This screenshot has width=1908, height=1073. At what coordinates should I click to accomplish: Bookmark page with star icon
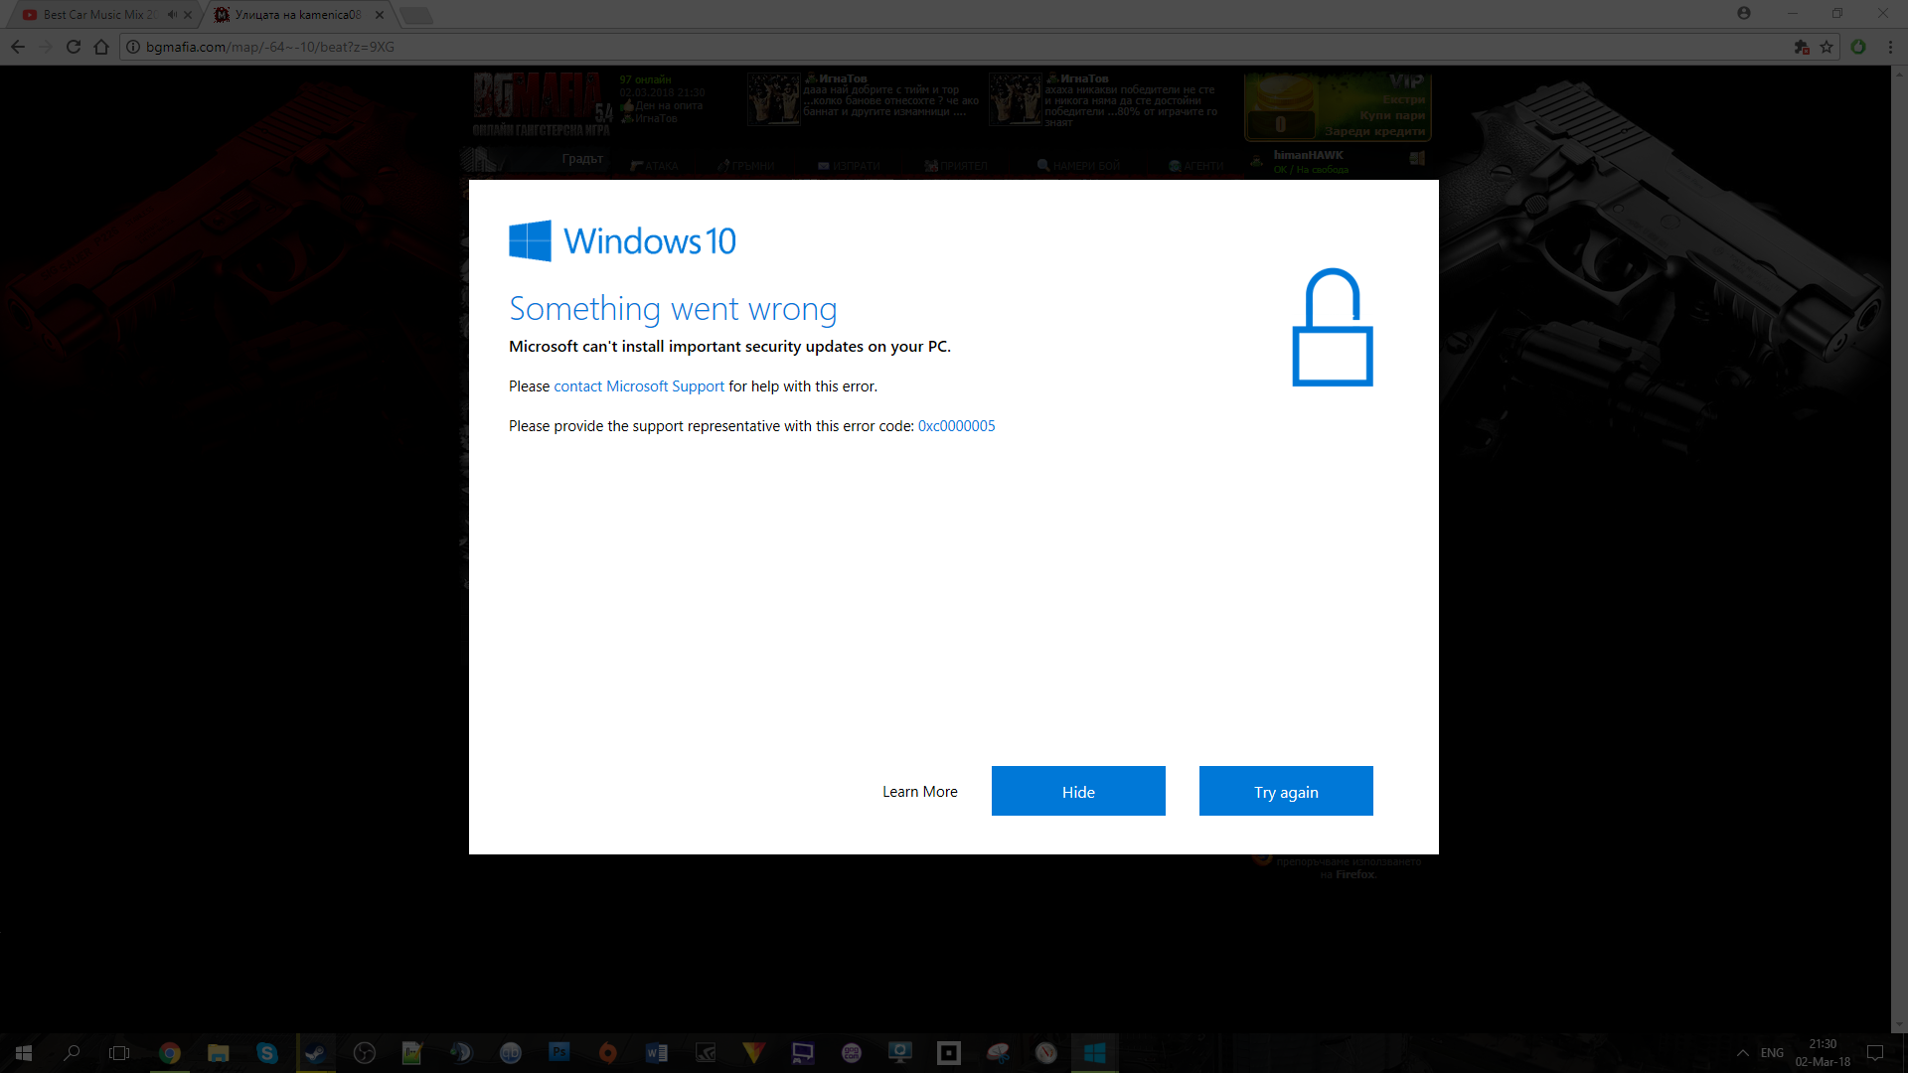click(1827, 47)
